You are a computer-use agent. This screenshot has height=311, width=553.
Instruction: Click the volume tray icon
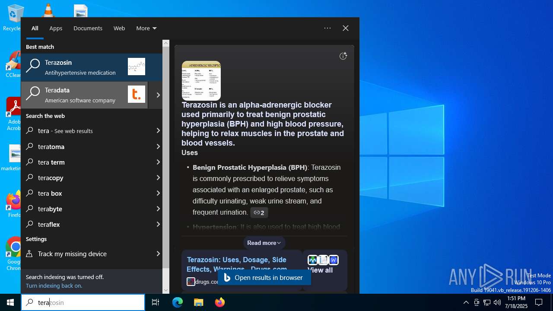497,302
